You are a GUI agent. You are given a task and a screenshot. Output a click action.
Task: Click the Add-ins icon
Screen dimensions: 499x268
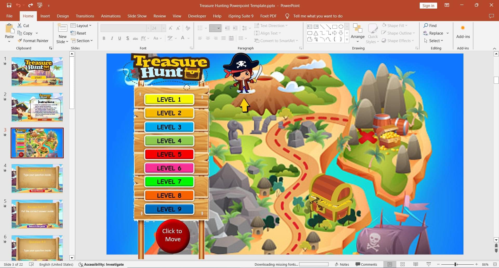pyautogui.click(x=463, y=28)
